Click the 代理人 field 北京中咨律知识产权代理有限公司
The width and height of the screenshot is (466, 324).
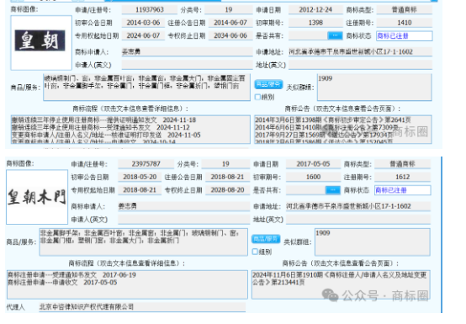142,307
